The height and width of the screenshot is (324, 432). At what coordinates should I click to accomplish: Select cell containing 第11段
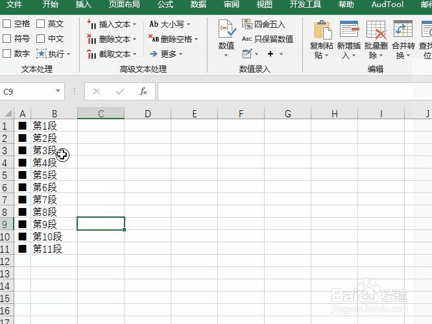54,249
